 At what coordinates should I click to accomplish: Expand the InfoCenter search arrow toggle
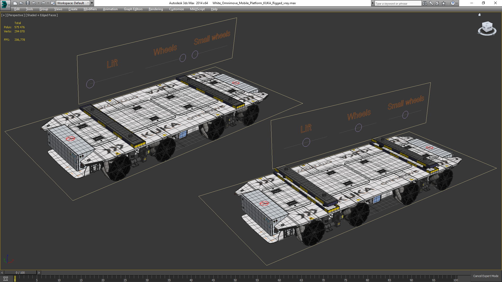click(x=373, y=3)
